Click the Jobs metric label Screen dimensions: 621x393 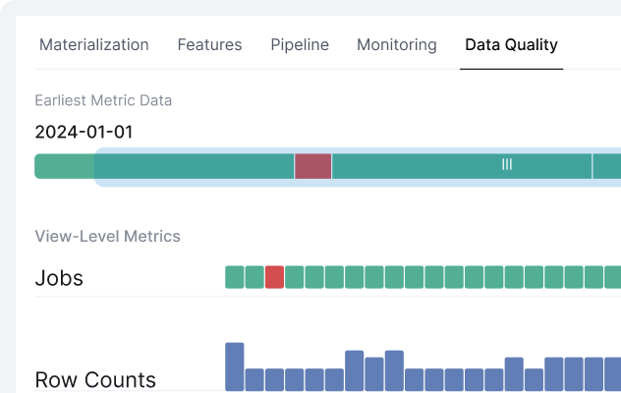click(59, 278)
